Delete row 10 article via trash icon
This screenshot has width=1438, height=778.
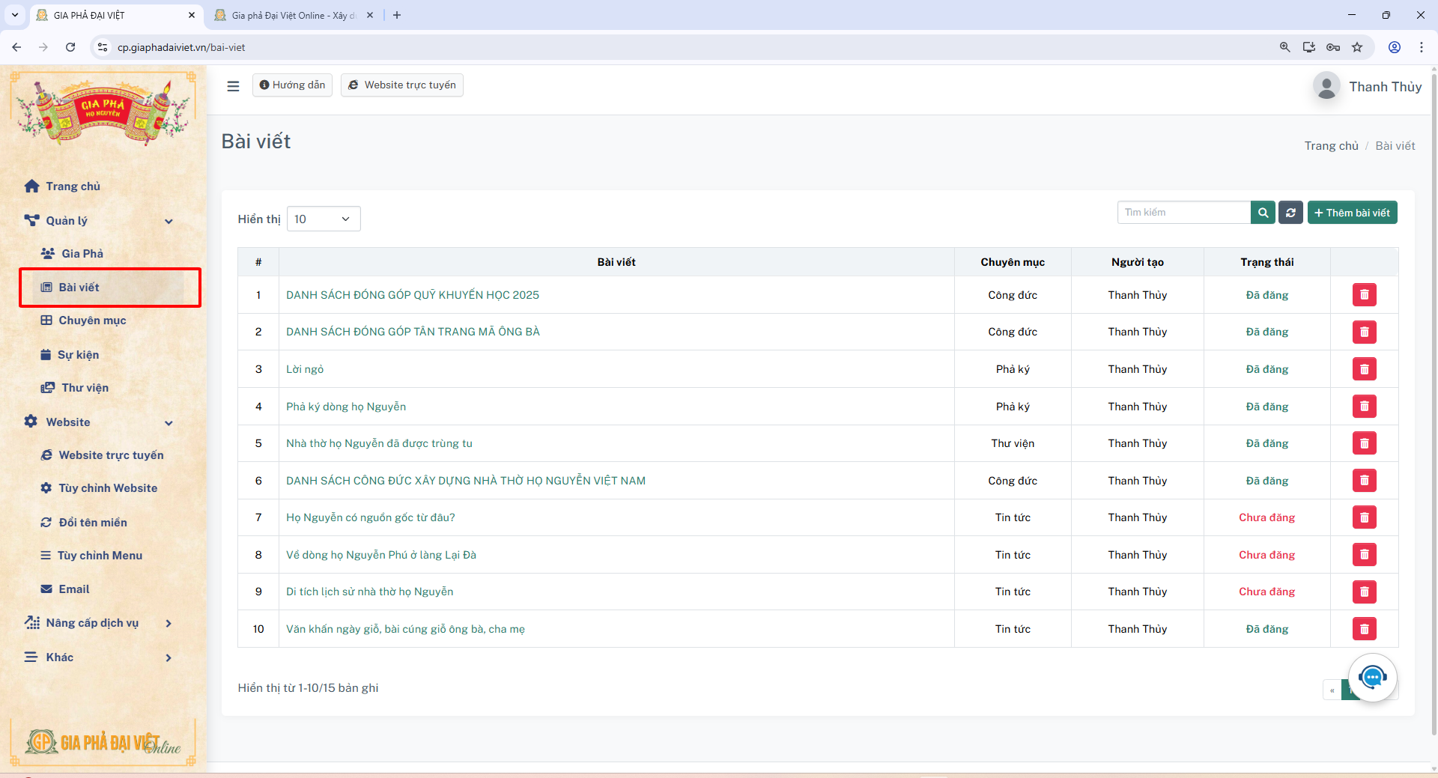(1364, 629)
